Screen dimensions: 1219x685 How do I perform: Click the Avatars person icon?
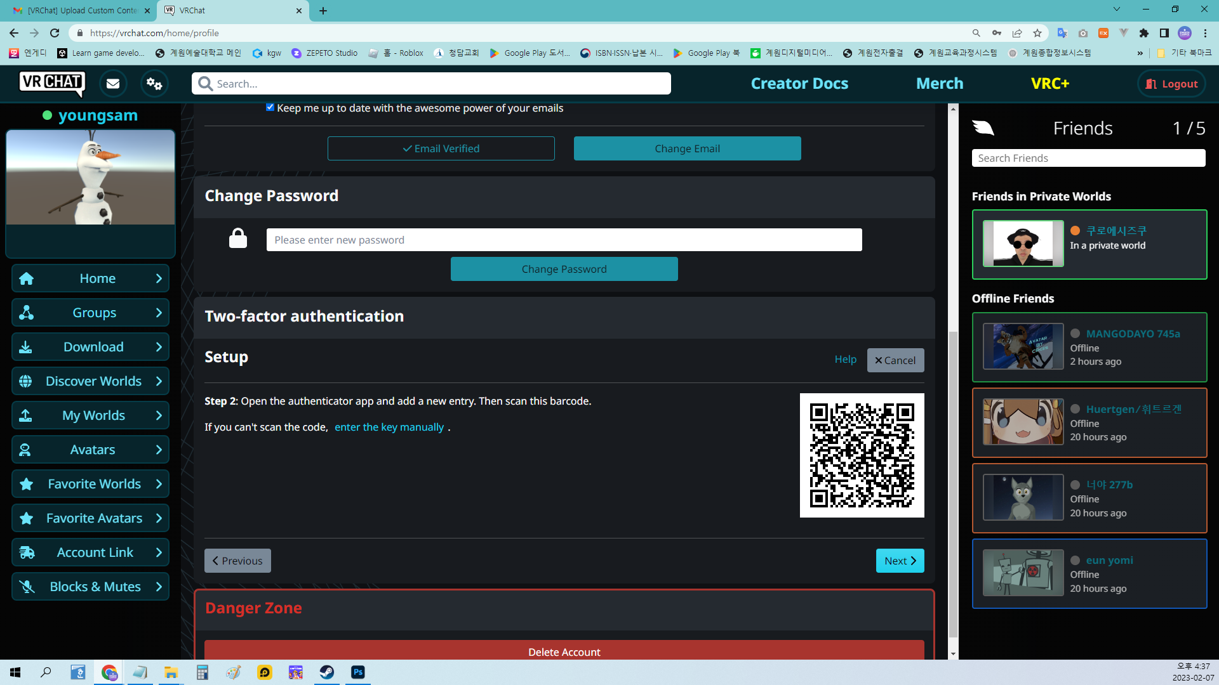click(25, 450)
